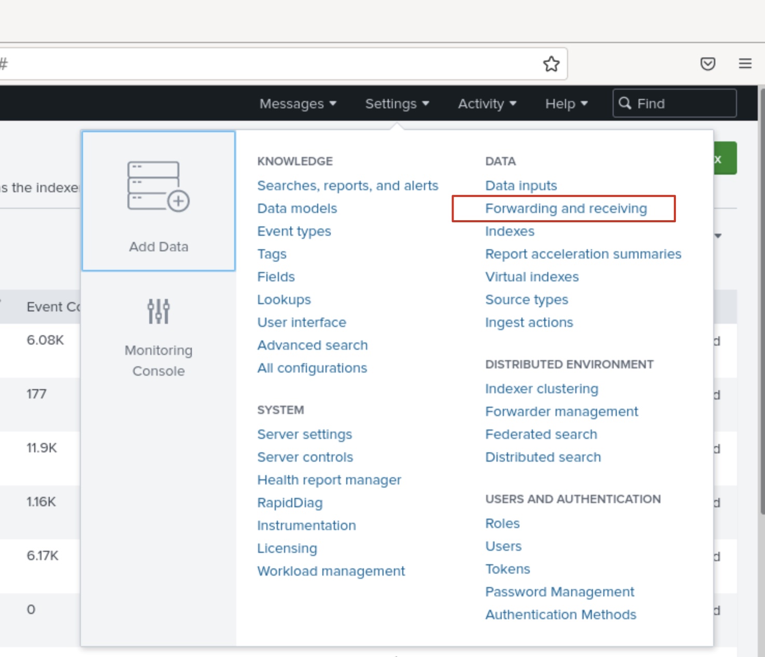Click the browser address bar
This screenshot has width=765, height=657.
click(284, 64)
